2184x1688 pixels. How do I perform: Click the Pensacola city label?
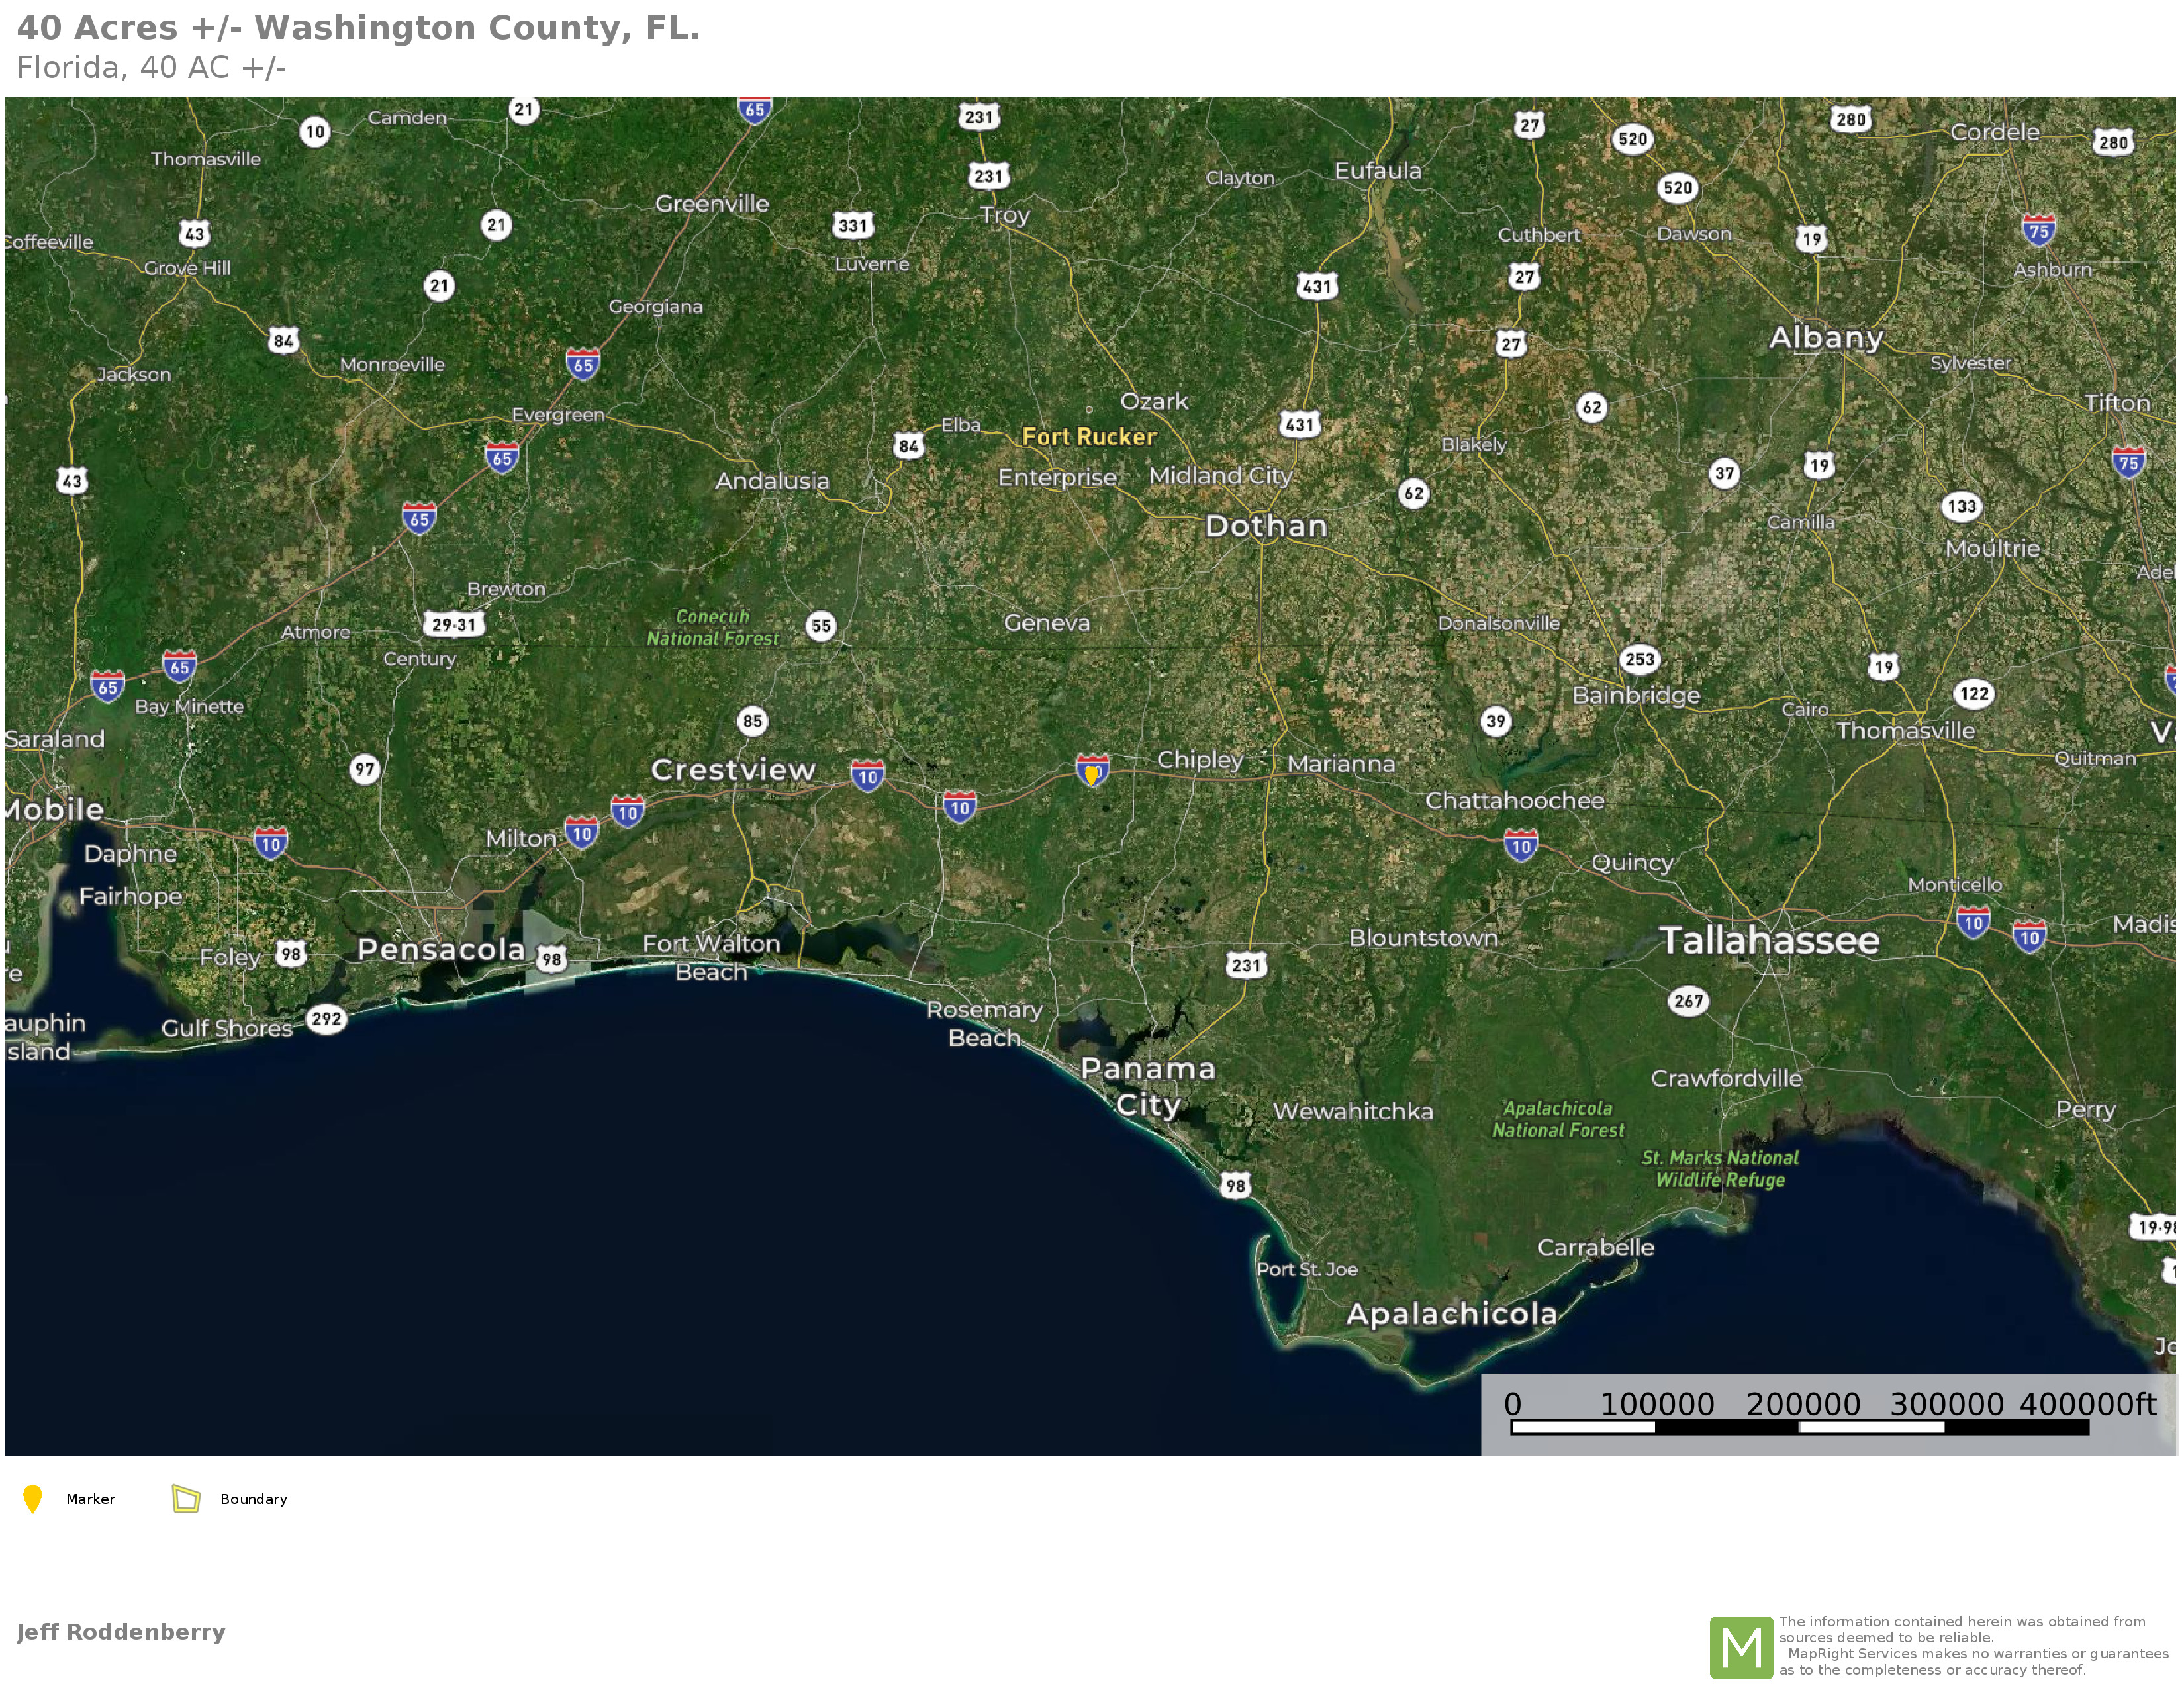click(x=441, y=949)
